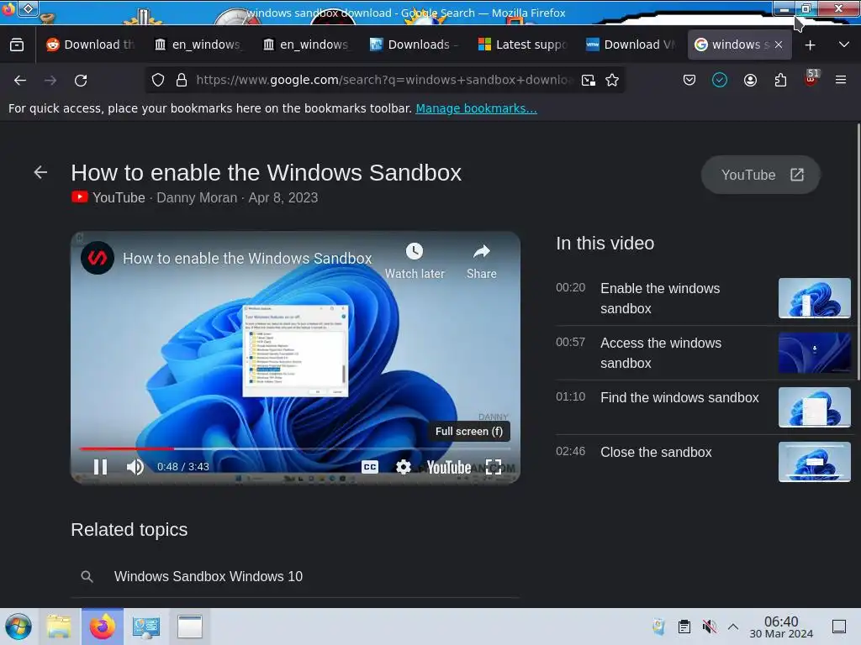Seek on the video progress bar

click(x=295, y=448)
